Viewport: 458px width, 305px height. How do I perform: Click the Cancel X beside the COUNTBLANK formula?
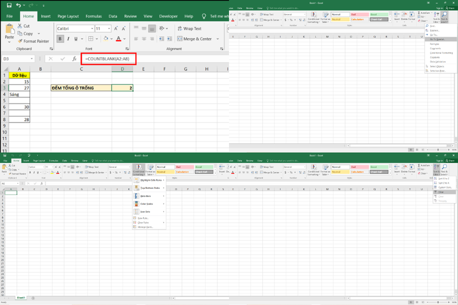click(50, 59)
